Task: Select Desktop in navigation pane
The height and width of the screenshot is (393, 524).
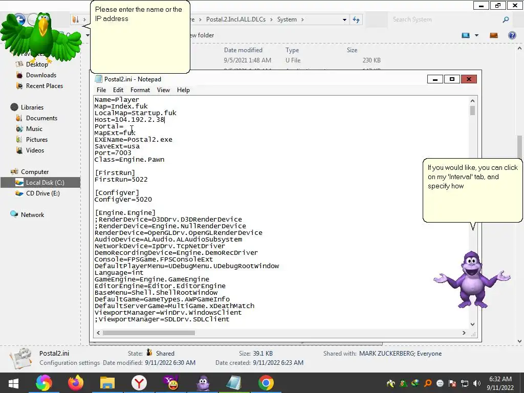Action: pos(37,64)
